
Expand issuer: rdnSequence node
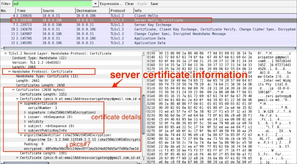25,117
